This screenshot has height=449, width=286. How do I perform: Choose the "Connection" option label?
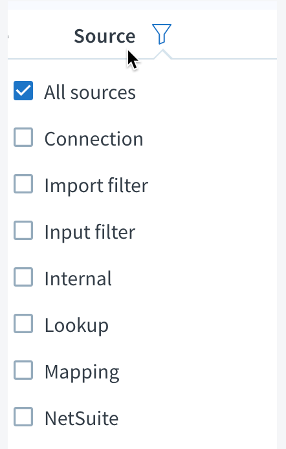click(x=94, y=139)
